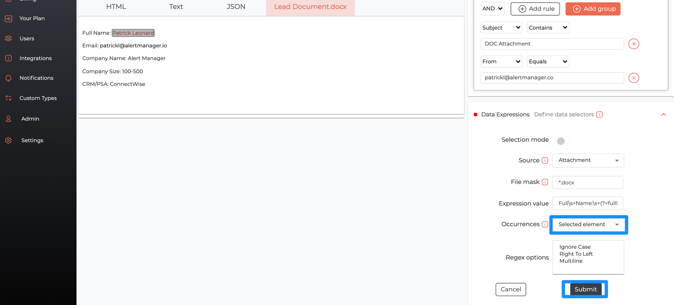The image size is (674, 305).
Task: Show info for the Occurrences field
Action: 545,224
